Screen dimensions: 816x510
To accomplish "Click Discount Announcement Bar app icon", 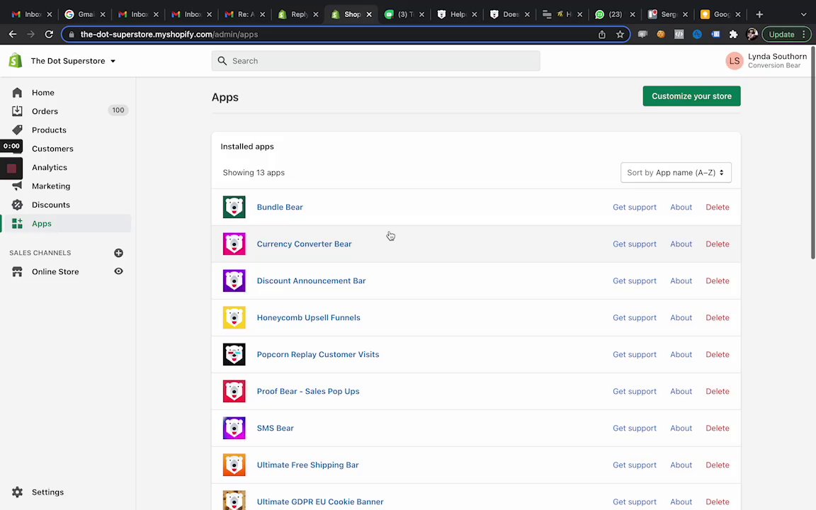I will click(x=234, y=281).
